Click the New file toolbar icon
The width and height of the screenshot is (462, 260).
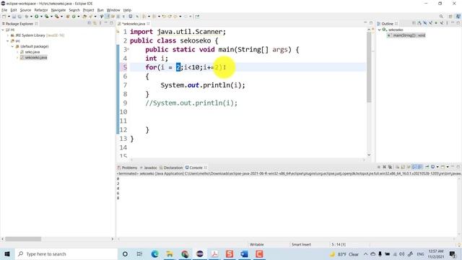(4, 17)
